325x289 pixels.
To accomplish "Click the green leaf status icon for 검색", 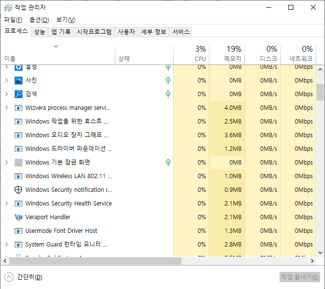I will (168, 94).
